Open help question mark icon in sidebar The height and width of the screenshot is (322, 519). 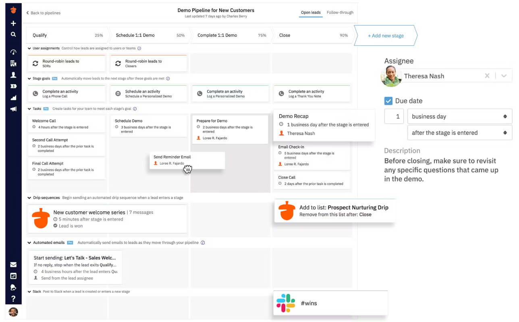pyautogui.click(x=13, y=299)
